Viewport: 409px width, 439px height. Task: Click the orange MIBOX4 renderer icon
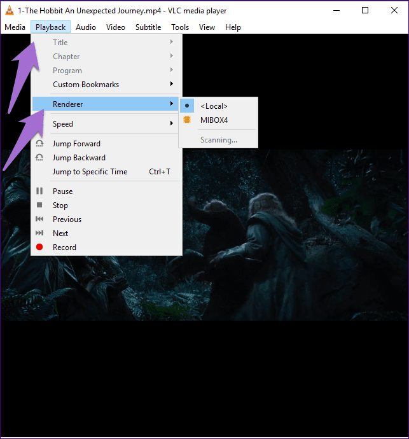click(x=187, y=120)
